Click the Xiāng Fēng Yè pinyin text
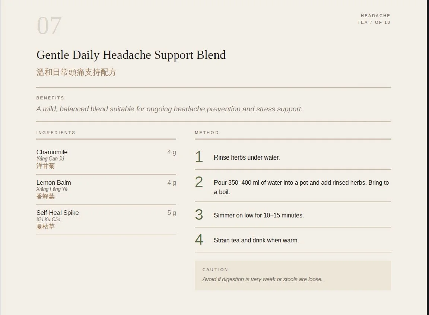 [x=52, y=189]
